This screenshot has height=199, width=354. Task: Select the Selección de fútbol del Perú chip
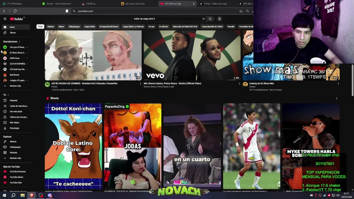pyautogui.click(x=185, y=27)
